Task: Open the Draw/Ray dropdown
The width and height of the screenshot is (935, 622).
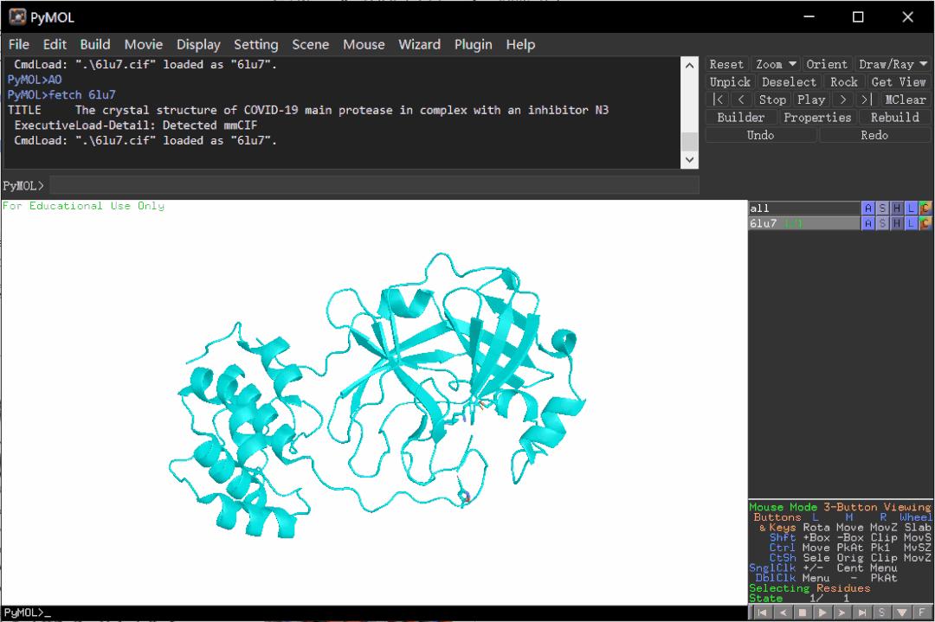Action: pyautogui.click(x=893, y=64)
